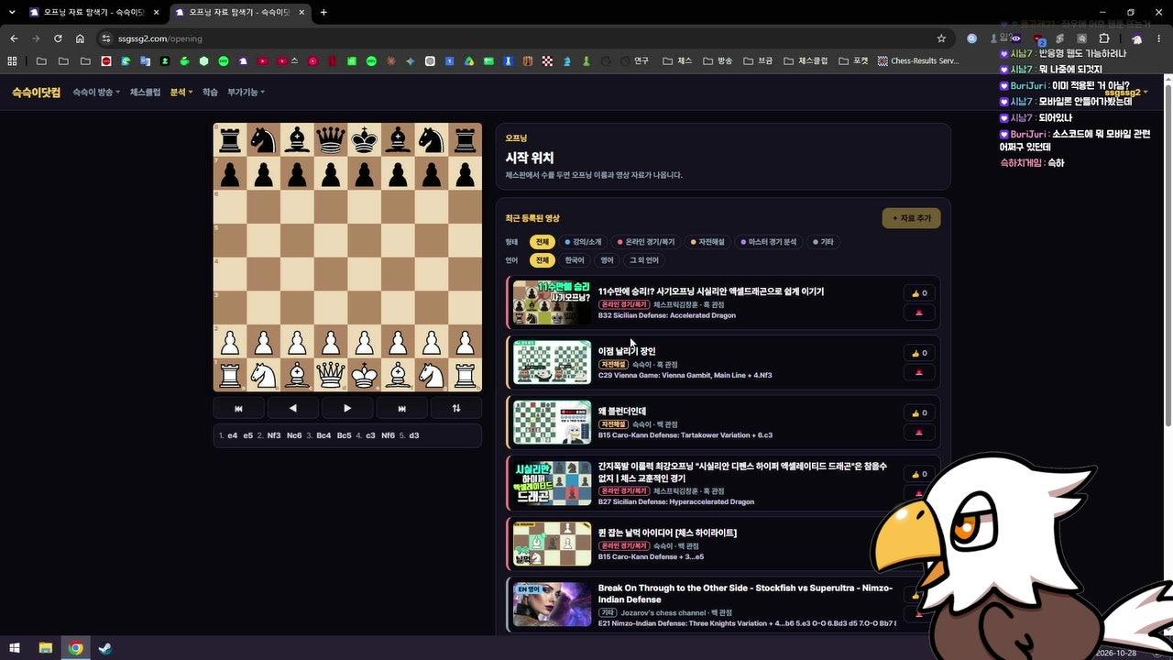Screen dimensions: 1173x660
Task: Open ssgssg2 account dropdown
Action: click(x=1125, y=93)
